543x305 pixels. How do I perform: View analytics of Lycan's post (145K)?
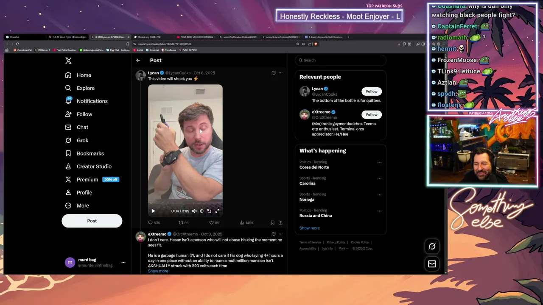click(246, 223)
